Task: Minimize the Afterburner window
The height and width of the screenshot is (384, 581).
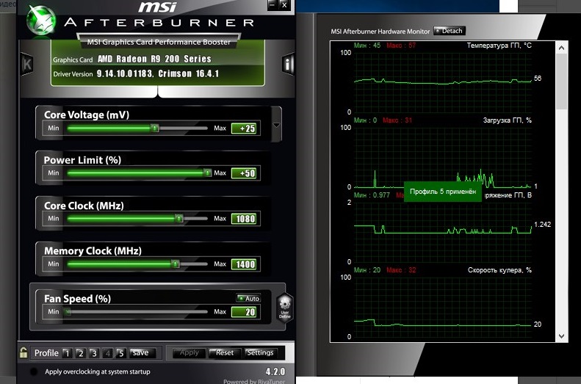Action: point(273,5)
